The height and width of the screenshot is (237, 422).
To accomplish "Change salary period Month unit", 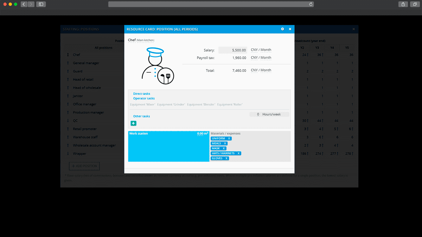I will click(x=266, y=50).
